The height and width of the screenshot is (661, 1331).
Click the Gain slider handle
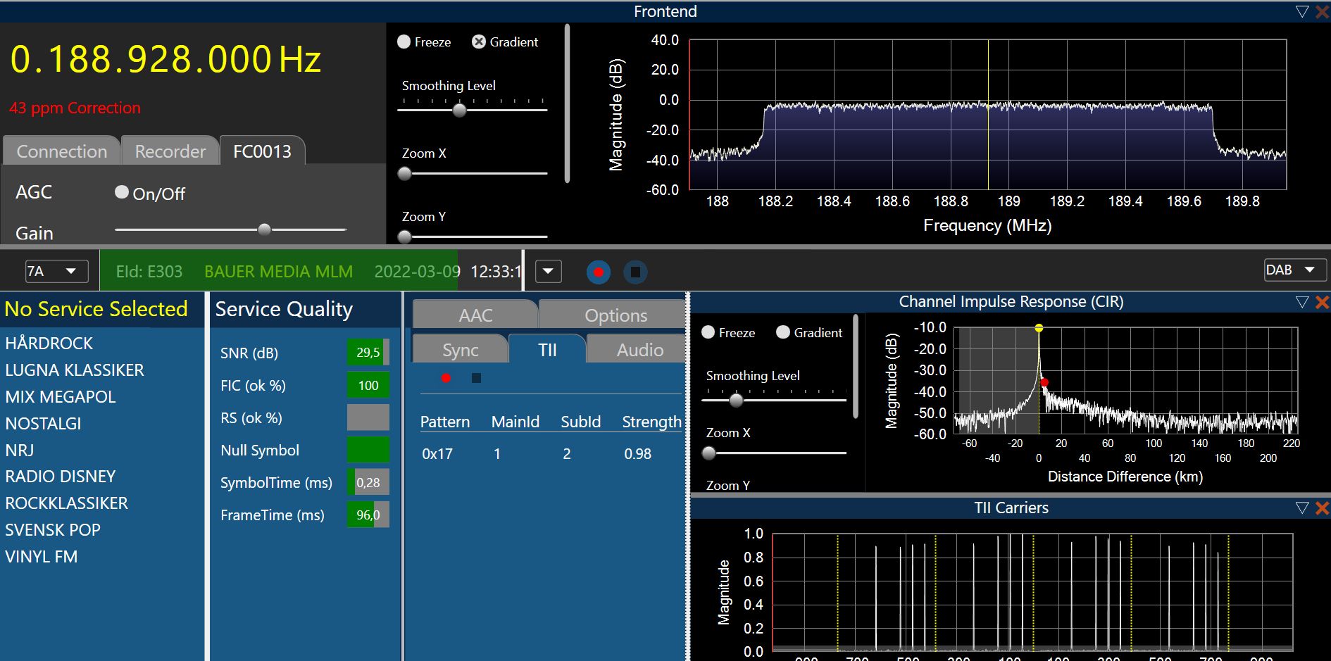coord(264,229)
